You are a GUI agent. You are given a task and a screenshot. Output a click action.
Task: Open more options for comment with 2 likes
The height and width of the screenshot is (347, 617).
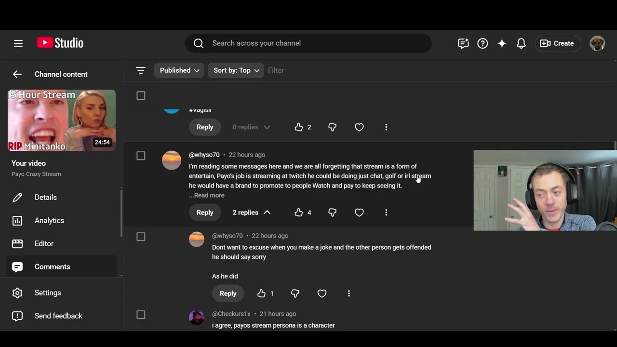pyautogui.click(x=386, y=127)
